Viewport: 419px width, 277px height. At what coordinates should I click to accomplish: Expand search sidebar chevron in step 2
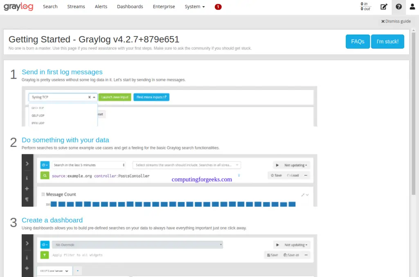tap(27, 164)
